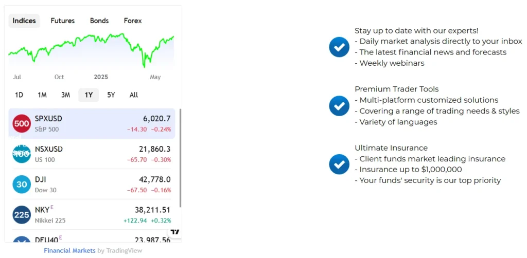Select the Indices tab
Screen dimensions: 527x258
click(24, 21)
